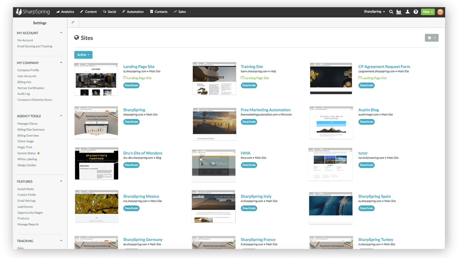Screen dimensions: 460x258
Task: Open the Landing Page Site thumbnail
Action: pos(96,79)
